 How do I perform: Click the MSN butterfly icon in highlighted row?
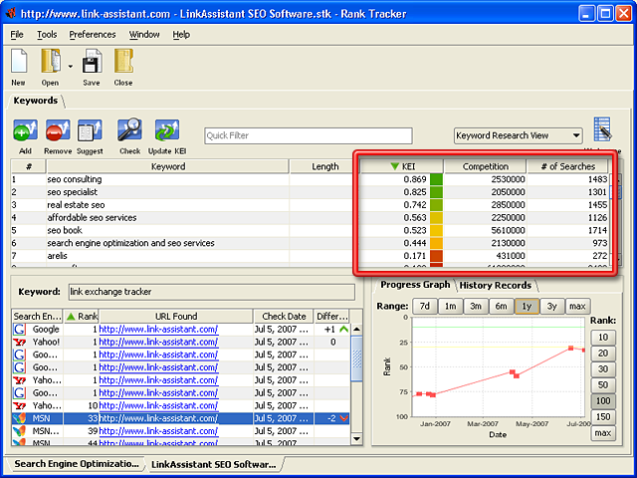point(19,418)
